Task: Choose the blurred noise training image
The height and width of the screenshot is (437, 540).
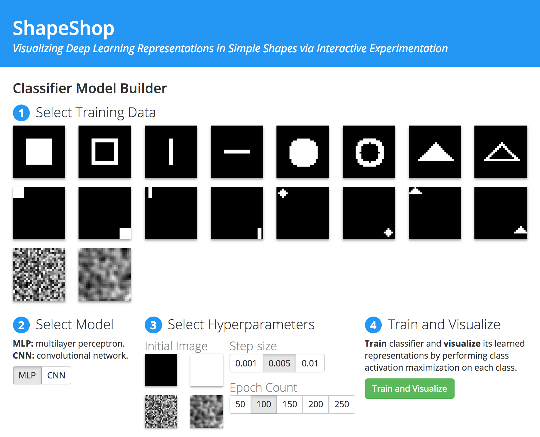Action: click(x=105, y=275)
